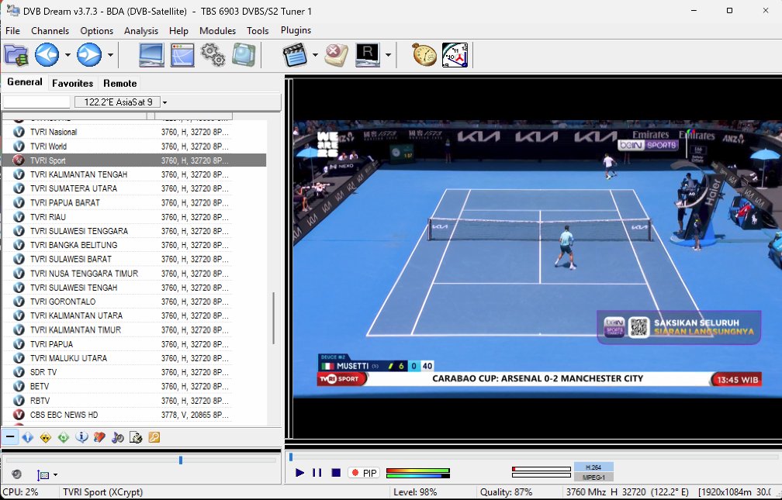Click the orange key icon
Screen dimensions: 782x500
pos(154,438)
